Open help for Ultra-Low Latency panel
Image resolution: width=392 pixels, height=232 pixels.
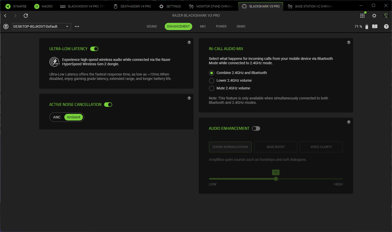coord(189,42)
